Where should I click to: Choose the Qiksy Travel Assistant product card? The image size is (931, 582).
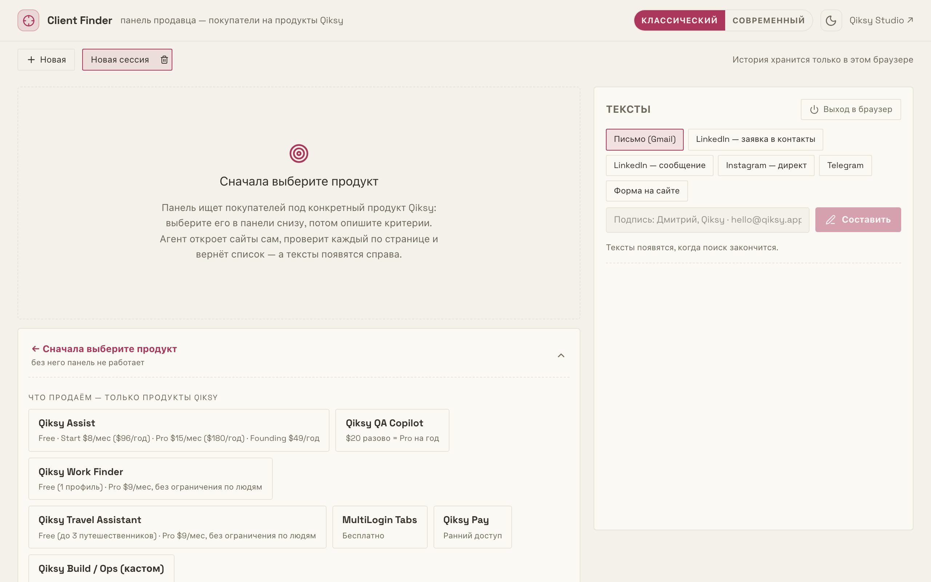coord(177,527)
